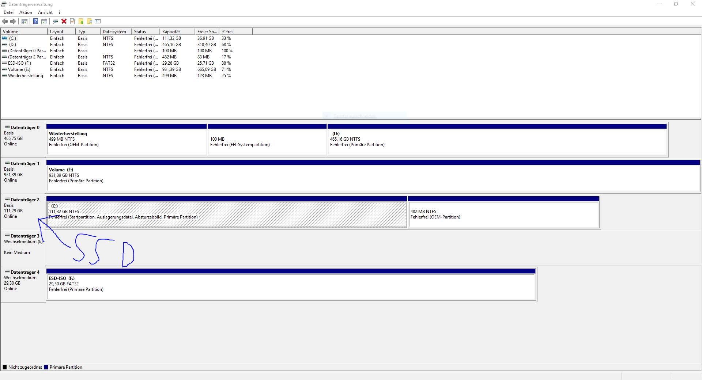Click the Typ column header
The width and height of the screenshot is (702, 380).
coord(88,32)
